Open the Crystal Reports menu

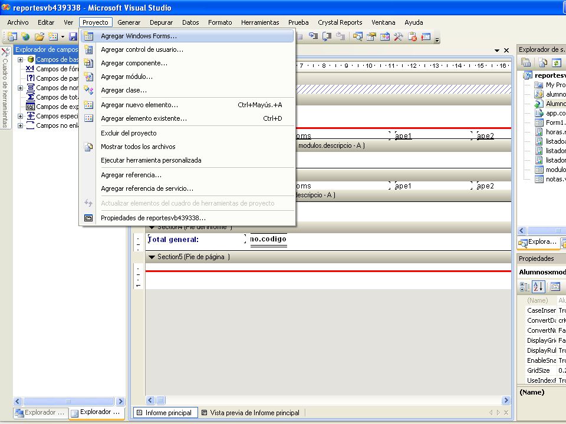(x=340, y=22)
